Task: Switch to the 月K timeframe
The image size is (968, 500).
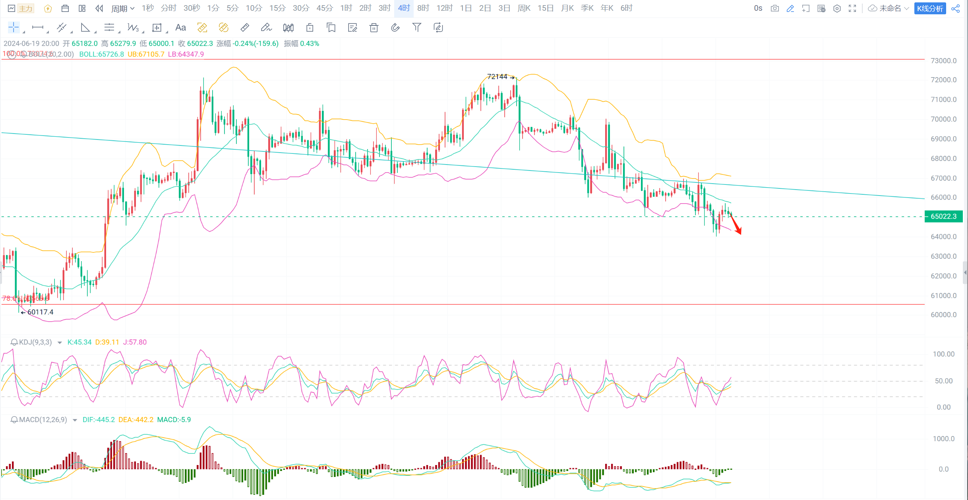Action: click(567, 8)
